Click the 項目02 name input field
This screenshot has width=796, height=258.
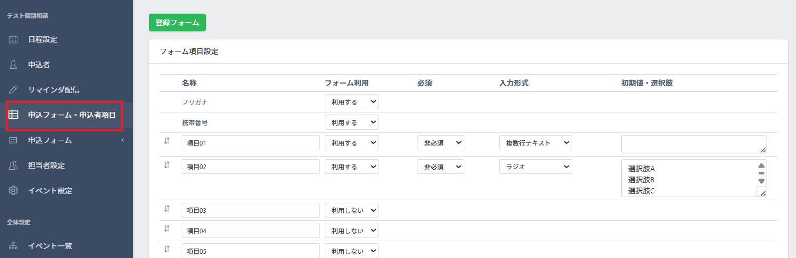[x=251, y=167]
